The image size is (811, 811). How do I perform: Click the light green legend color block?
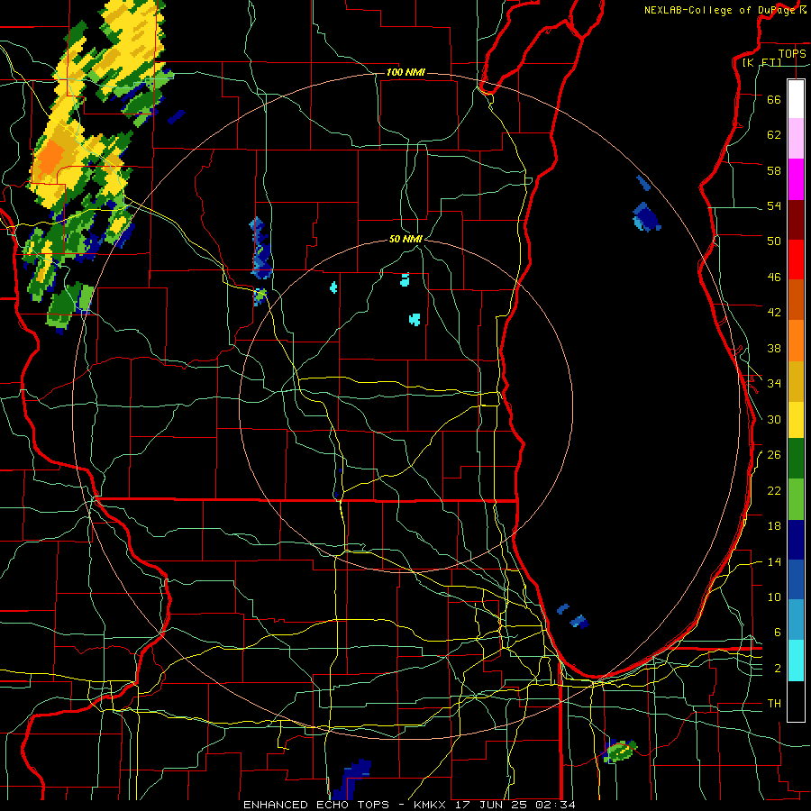coord(796,499)
